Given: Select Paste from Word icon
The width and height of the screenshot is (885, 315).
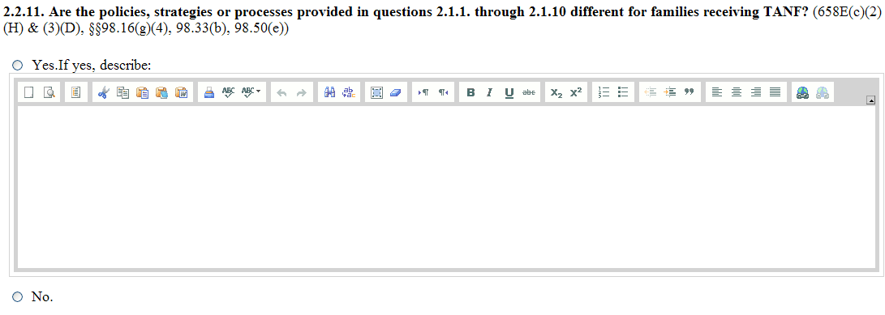Looking at the screenshot, I should pos(182,92).
